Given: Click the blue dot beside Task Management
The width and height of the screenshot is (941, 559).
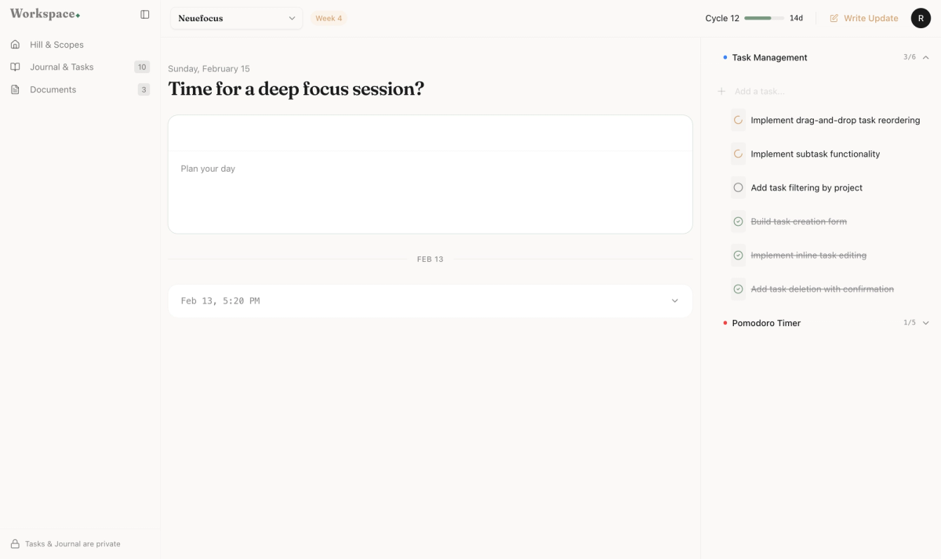Looking at the screenshot, I should [x=724, y=56].
